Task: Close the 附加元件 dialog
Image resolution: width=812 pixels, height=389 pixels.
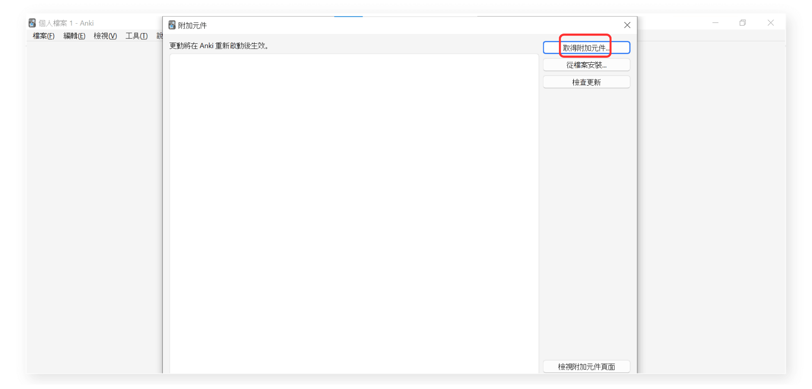Action: [627, 25]
